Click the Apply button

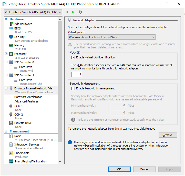(x=169, y=169)
